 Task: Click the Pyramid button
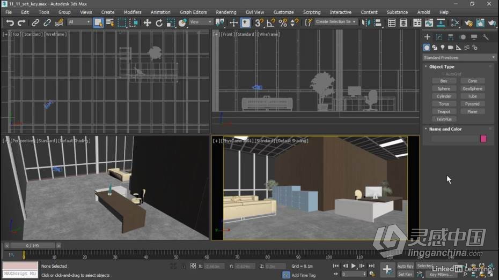tap(472, 104)
